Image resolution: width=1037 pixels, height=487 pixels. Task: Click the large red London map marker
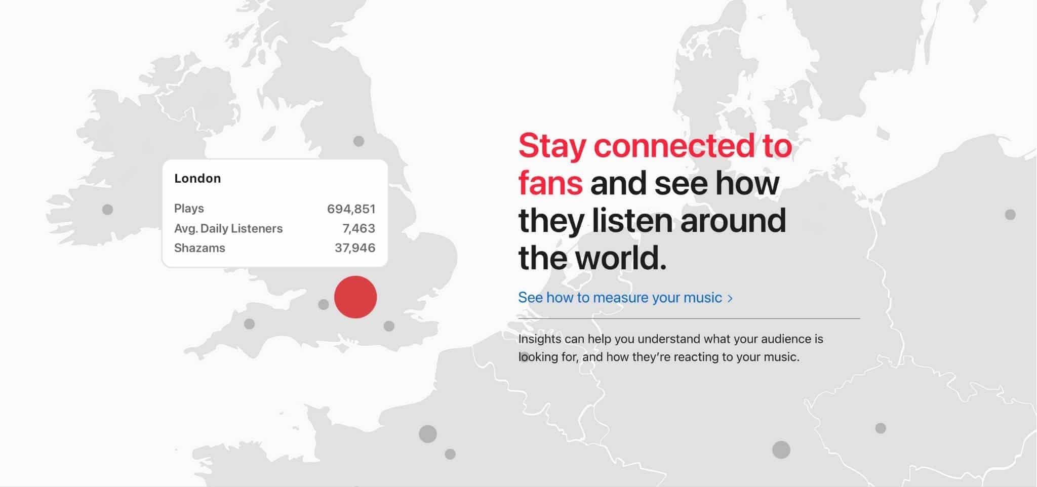(x=355, y=297)
